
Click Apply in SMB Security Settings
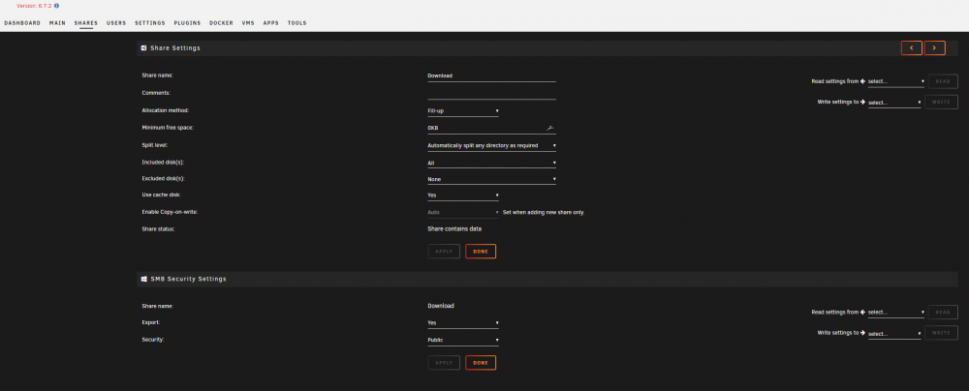click(x=444, y=363)
